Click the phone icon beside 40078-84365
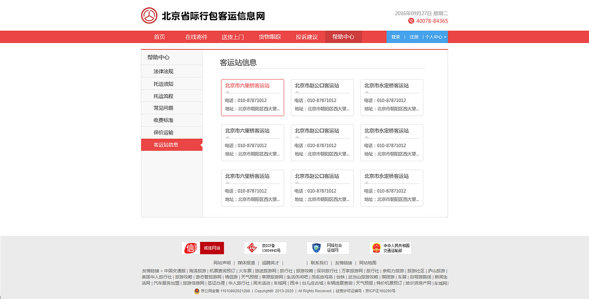This screenshot has height=299, width=589. click(410, 21)
